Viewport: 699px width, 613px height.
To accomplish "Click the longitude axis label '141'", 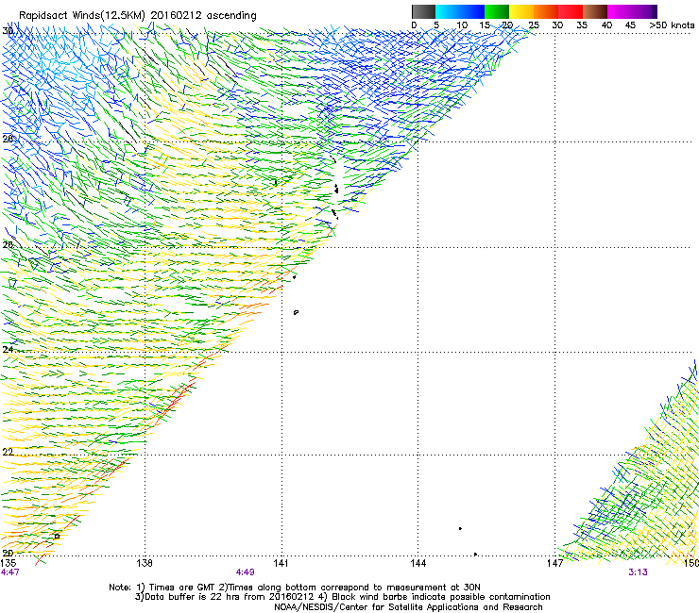I will click(x=281, y=563).
